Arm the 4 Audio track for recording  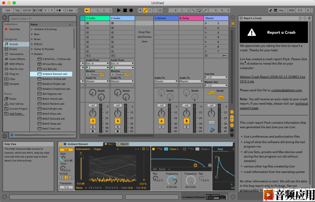[x=117, y=131]
